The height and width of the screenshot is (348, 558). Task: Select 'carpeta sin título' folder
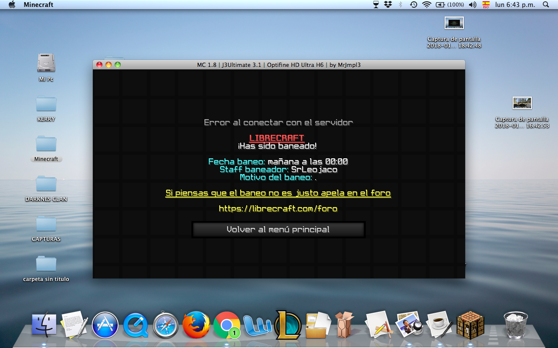pyautogui.click(x=46, y=264)
